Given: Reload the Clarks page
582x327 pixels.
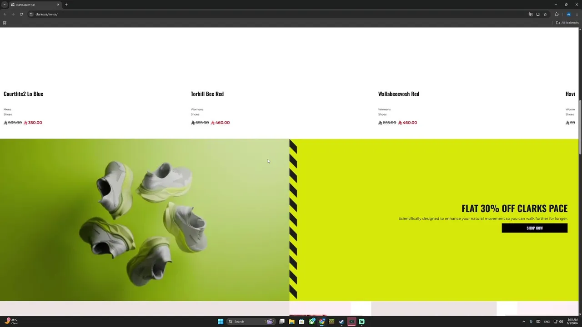Looking at the screenshot, I should pyautogui.click(x=21, y=14).
